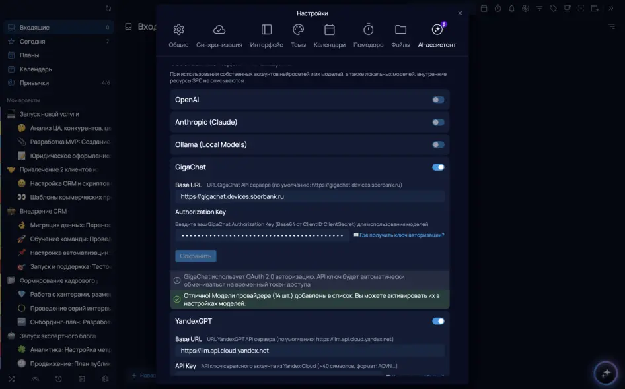
Task: Select Сегодня in the sidebar
Action: (32, 42)
